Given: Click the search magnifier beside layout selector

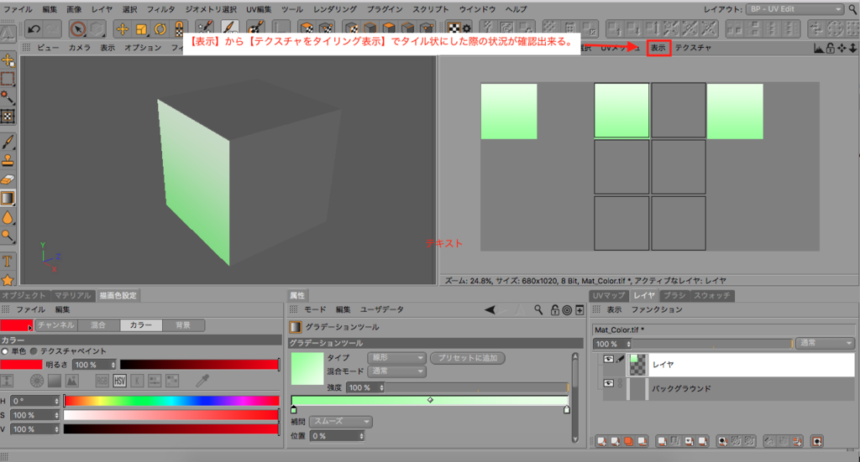Looking at the screenshot, I should [852, 9].
